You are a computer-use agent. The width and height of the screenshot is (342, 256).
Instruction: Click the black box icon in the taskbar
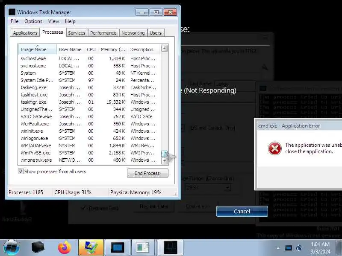pos(38,247)
